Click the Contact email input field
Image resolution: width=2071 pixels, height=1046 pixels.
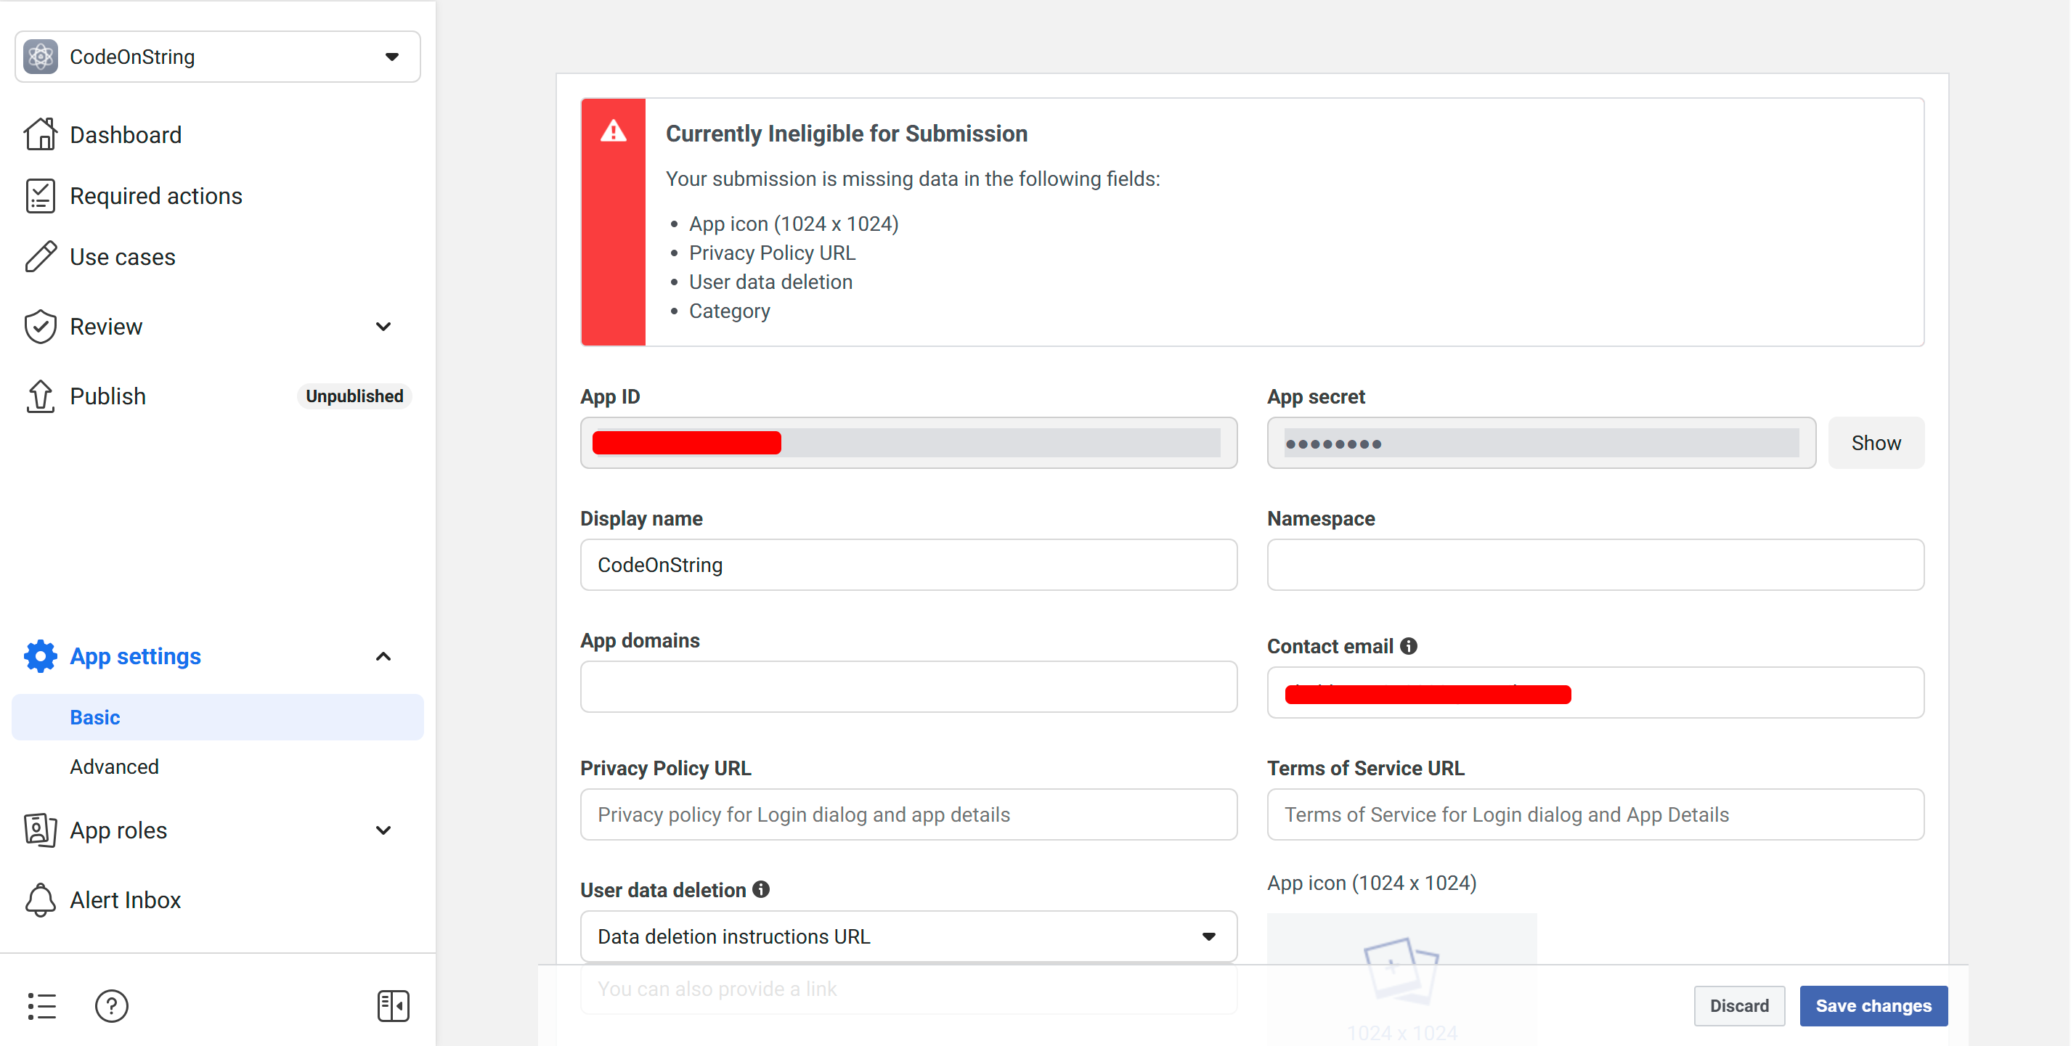click(x=1595, y=692)
